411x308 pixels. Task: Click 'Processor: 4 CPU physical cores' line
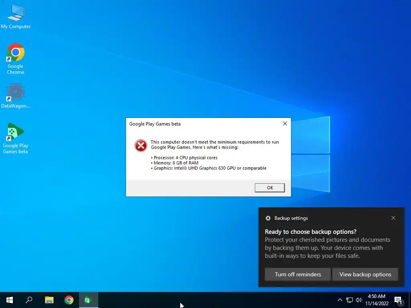click(184, 158)
